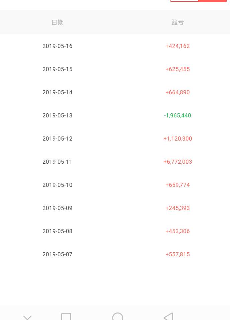Image resolution: width=230 pixels, height=320 pixels.
Task: Tap the +1,120,300 profit value
Action: point(178,139)
